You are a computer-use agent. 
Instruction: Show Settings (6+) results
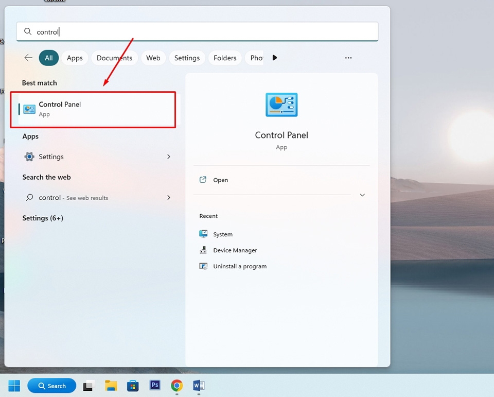42,218
